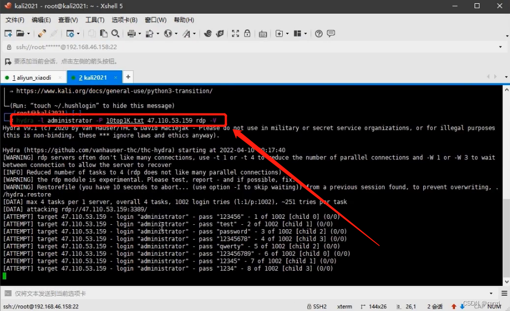Click the copy icon in toolbar
Image resolution: width=510 pixels, height=311 pixels.
click(92, 33)
